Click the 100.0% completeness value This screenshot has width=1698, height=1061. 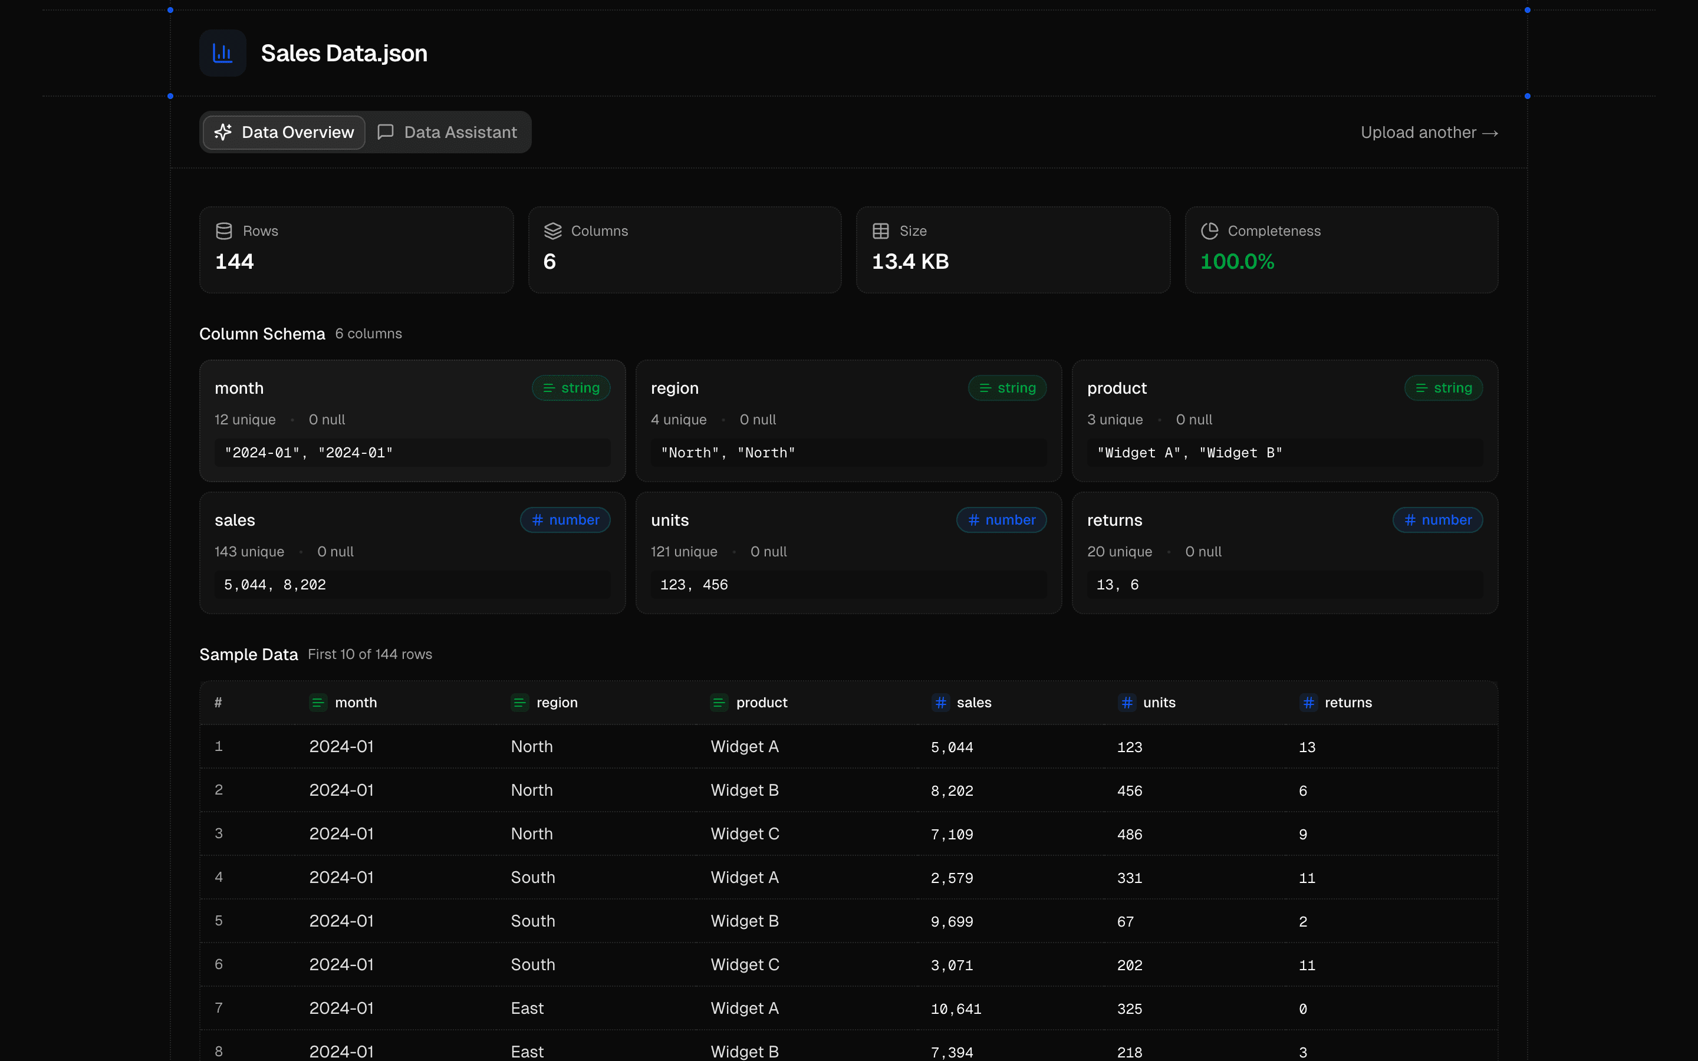pos(1237,261)
